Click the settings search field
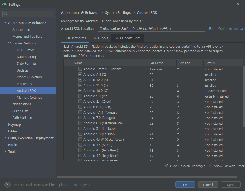245x191 pixels. (x=29, y=14)
